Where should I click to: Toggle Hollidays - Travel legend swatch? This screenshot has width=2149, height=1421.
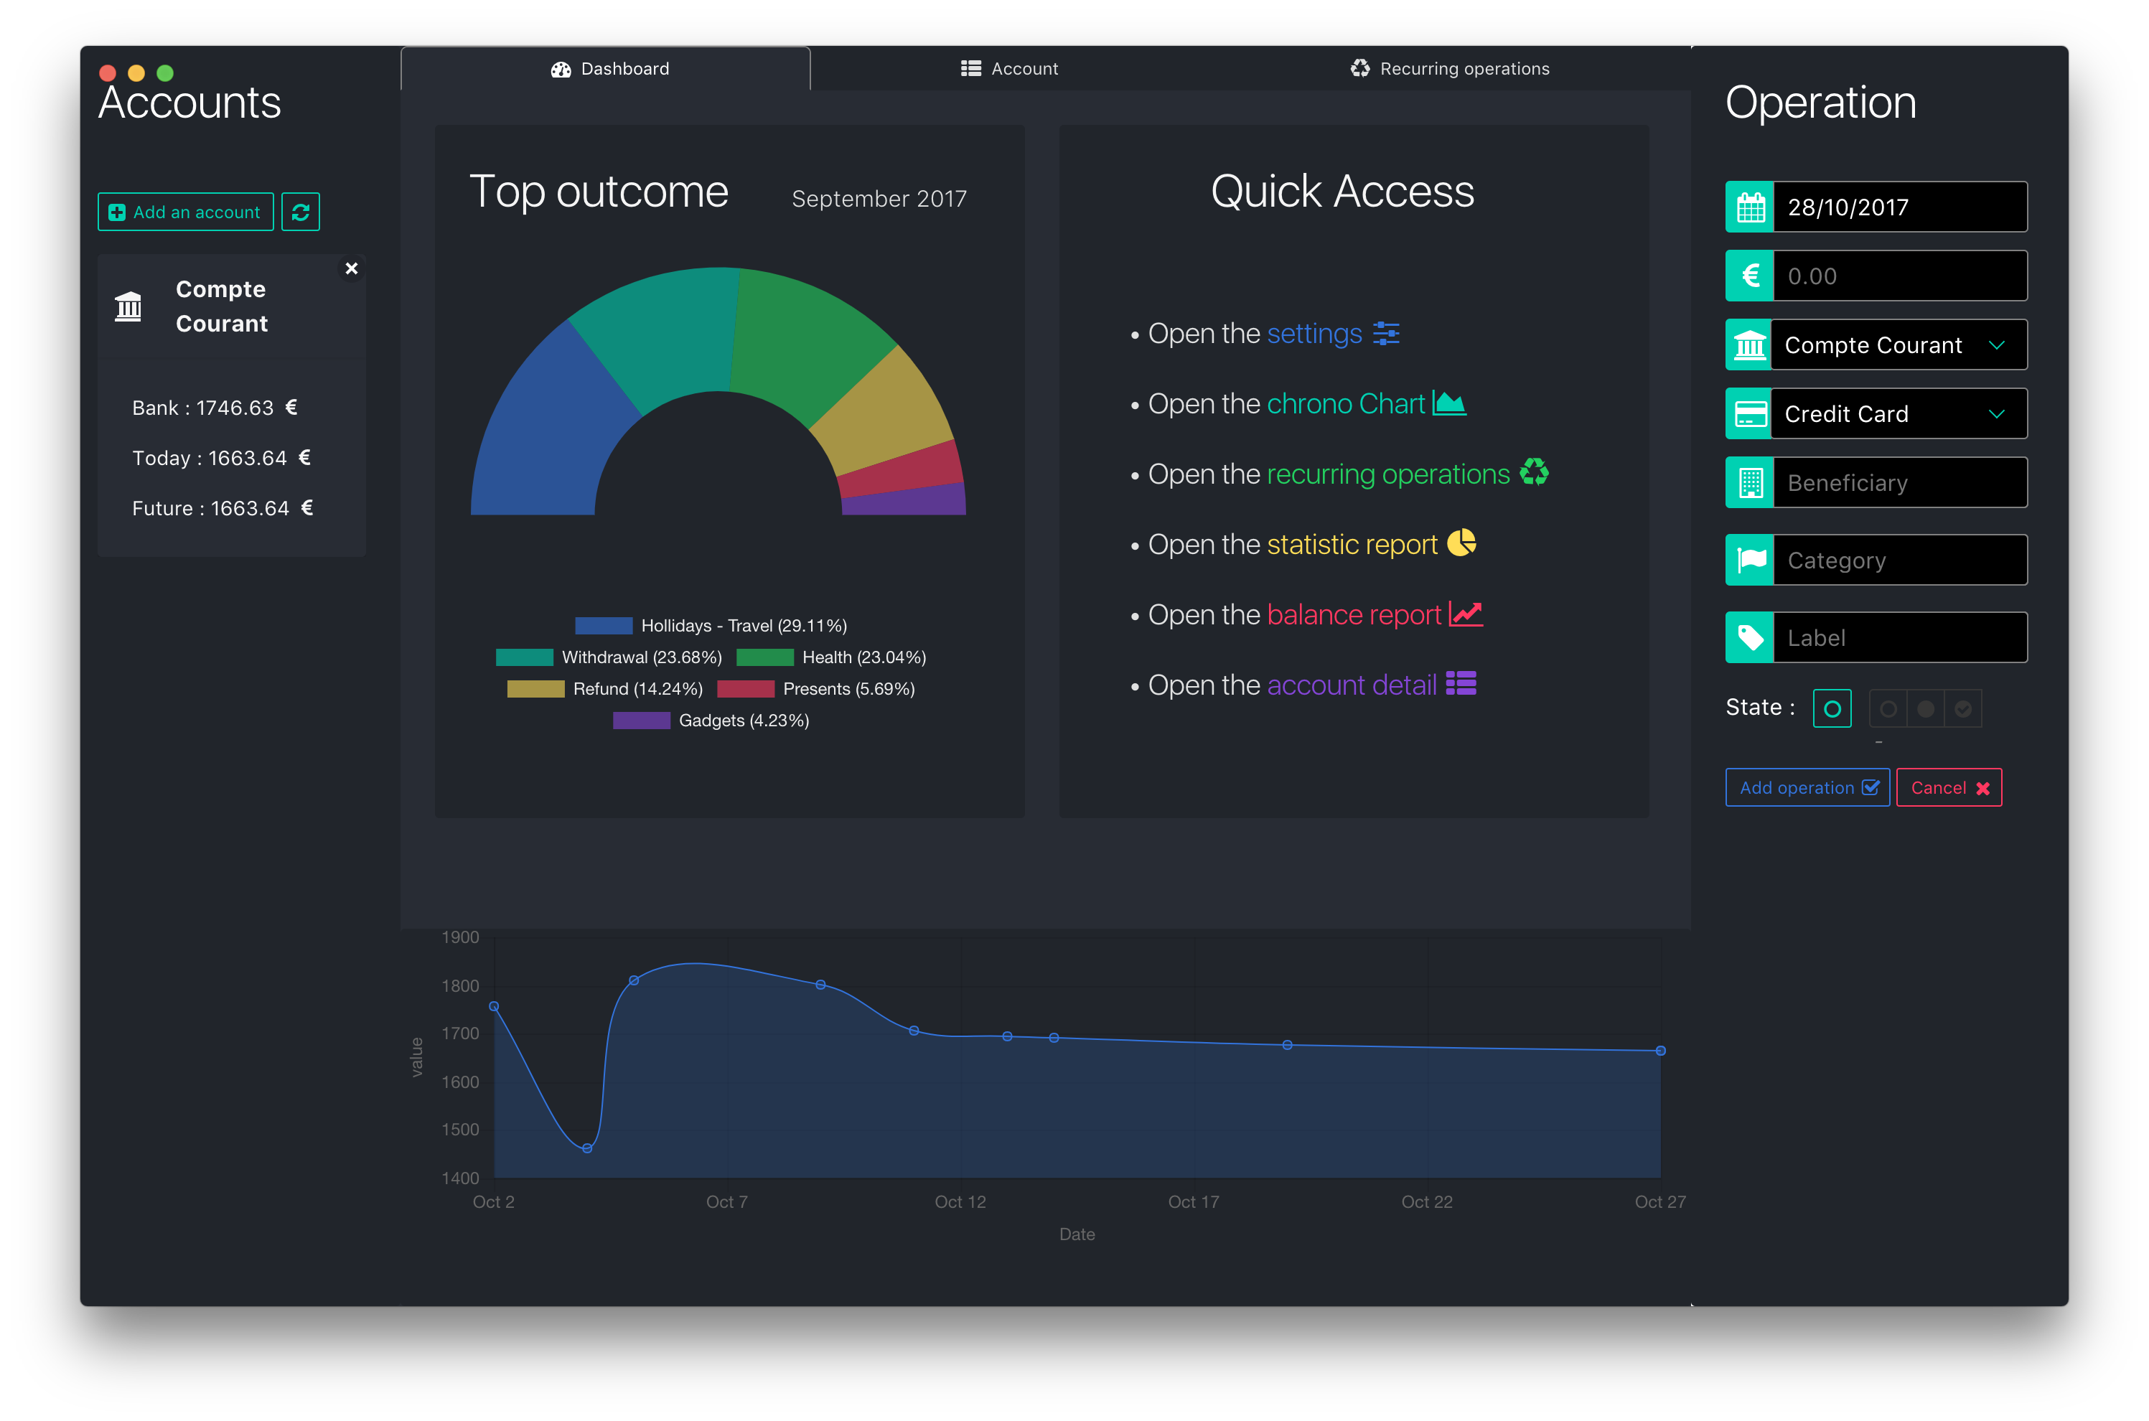click(x=604, y=625)
